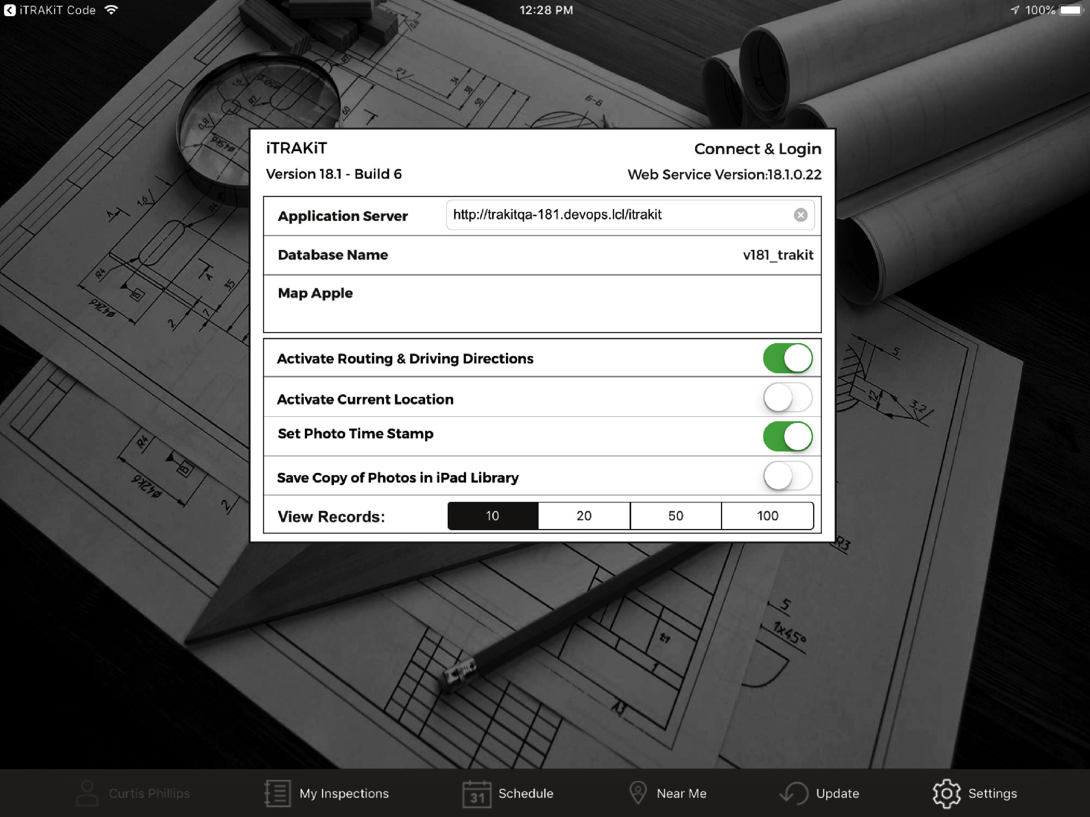Tap the 100% battery percentage
Screen dimensions: 1090x817
1040,10
